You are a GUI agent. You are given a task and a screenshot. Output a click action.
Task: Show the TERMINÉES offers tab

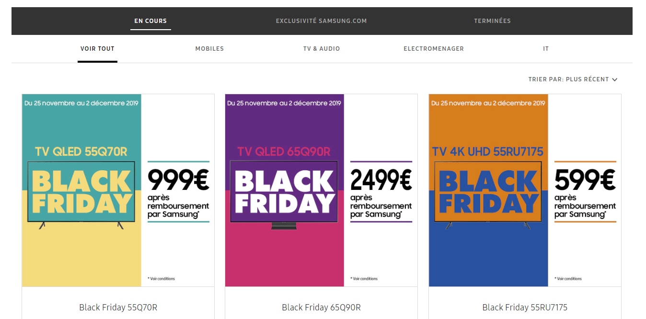click(492, 21)
